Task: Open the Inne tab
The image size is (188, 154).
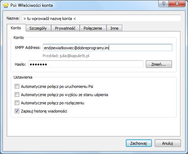Action: (114, 28)
